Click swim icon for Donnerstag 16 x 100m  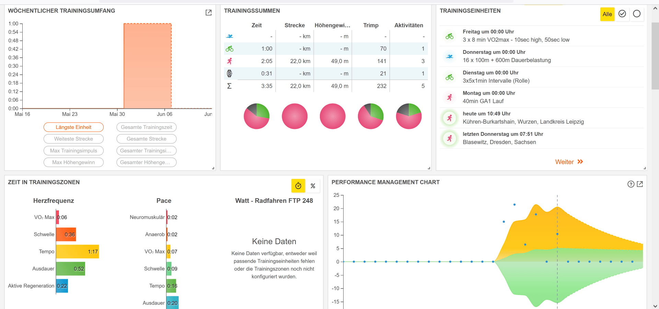[x=450, y=56]
